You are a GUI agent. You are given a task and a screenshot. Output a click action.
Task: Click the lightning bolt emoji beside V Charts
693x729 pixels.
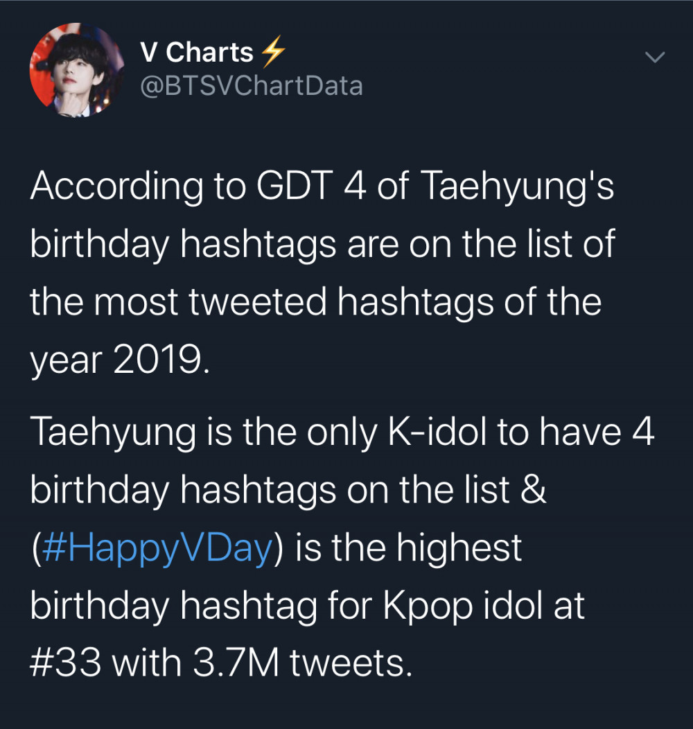pos(273,51)
